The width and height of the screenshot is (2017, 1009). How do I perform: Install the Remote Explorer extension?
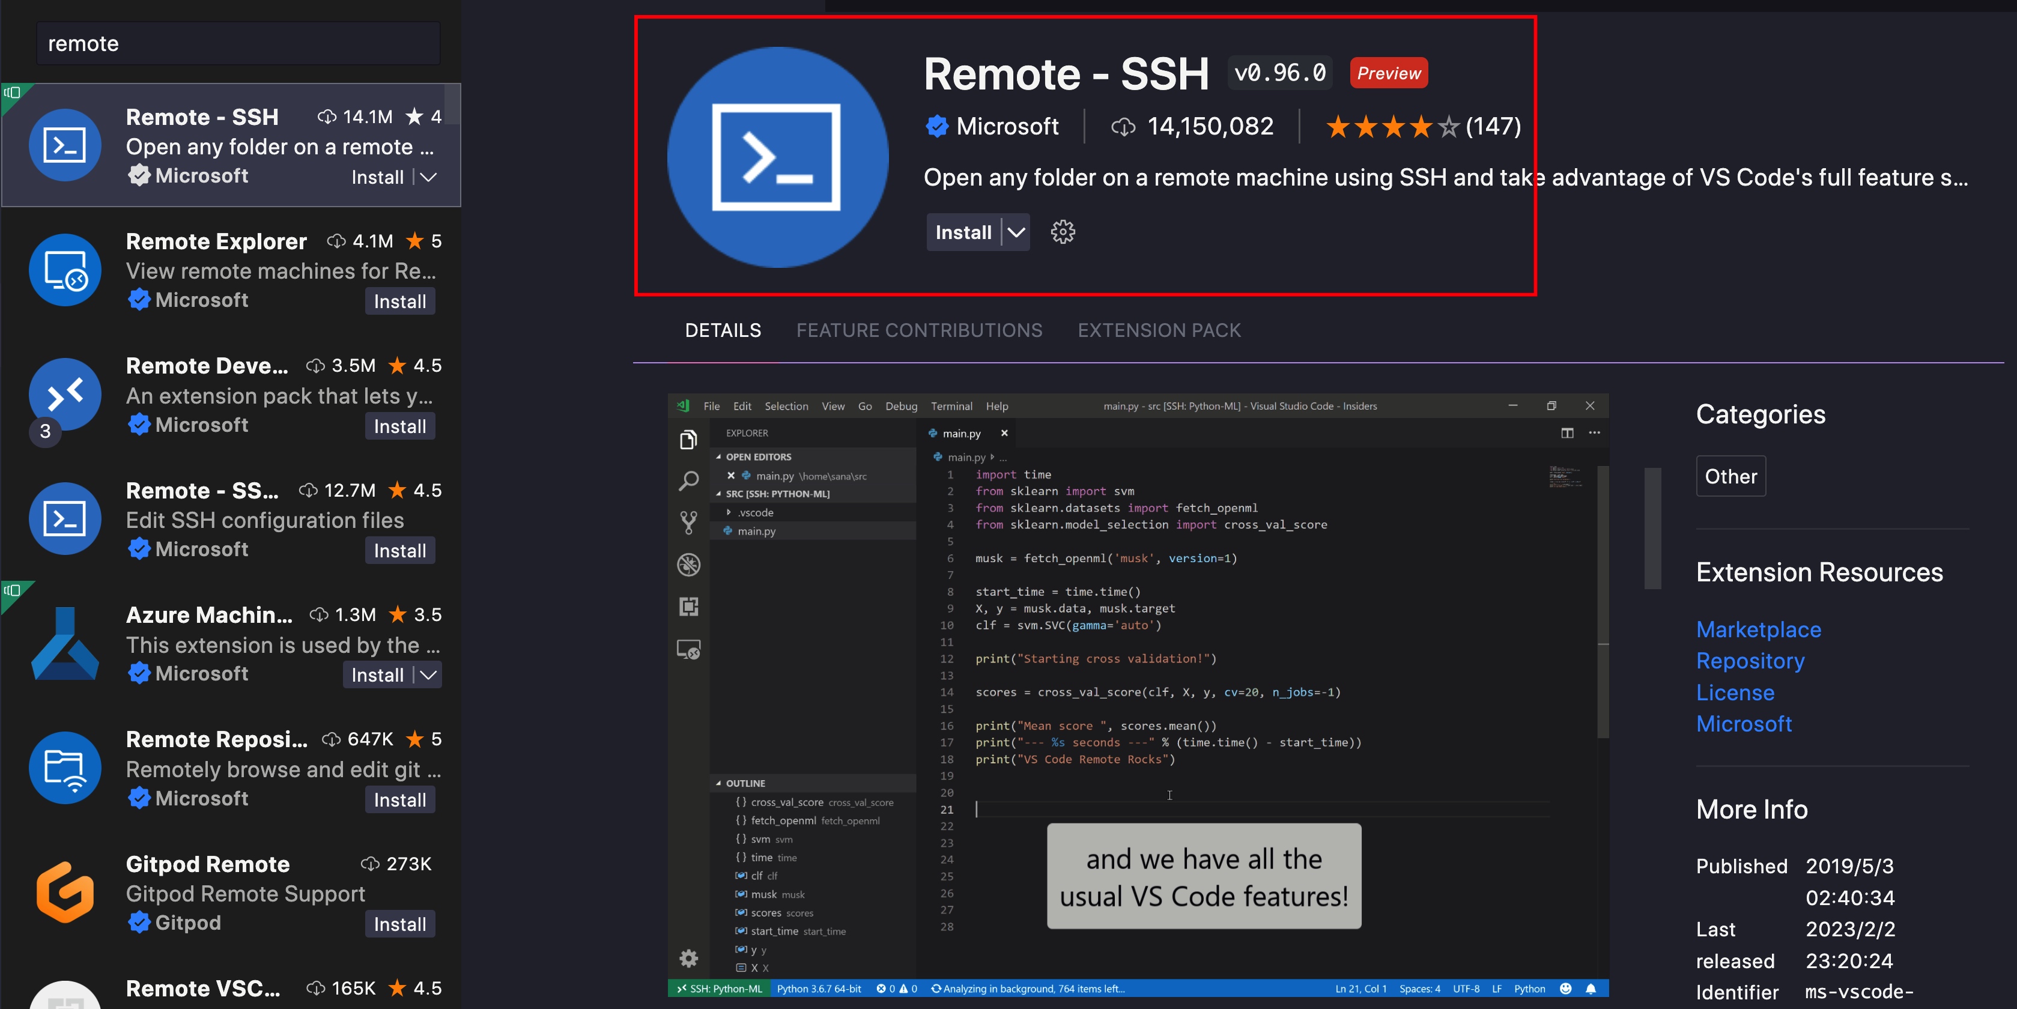(399, 301)
